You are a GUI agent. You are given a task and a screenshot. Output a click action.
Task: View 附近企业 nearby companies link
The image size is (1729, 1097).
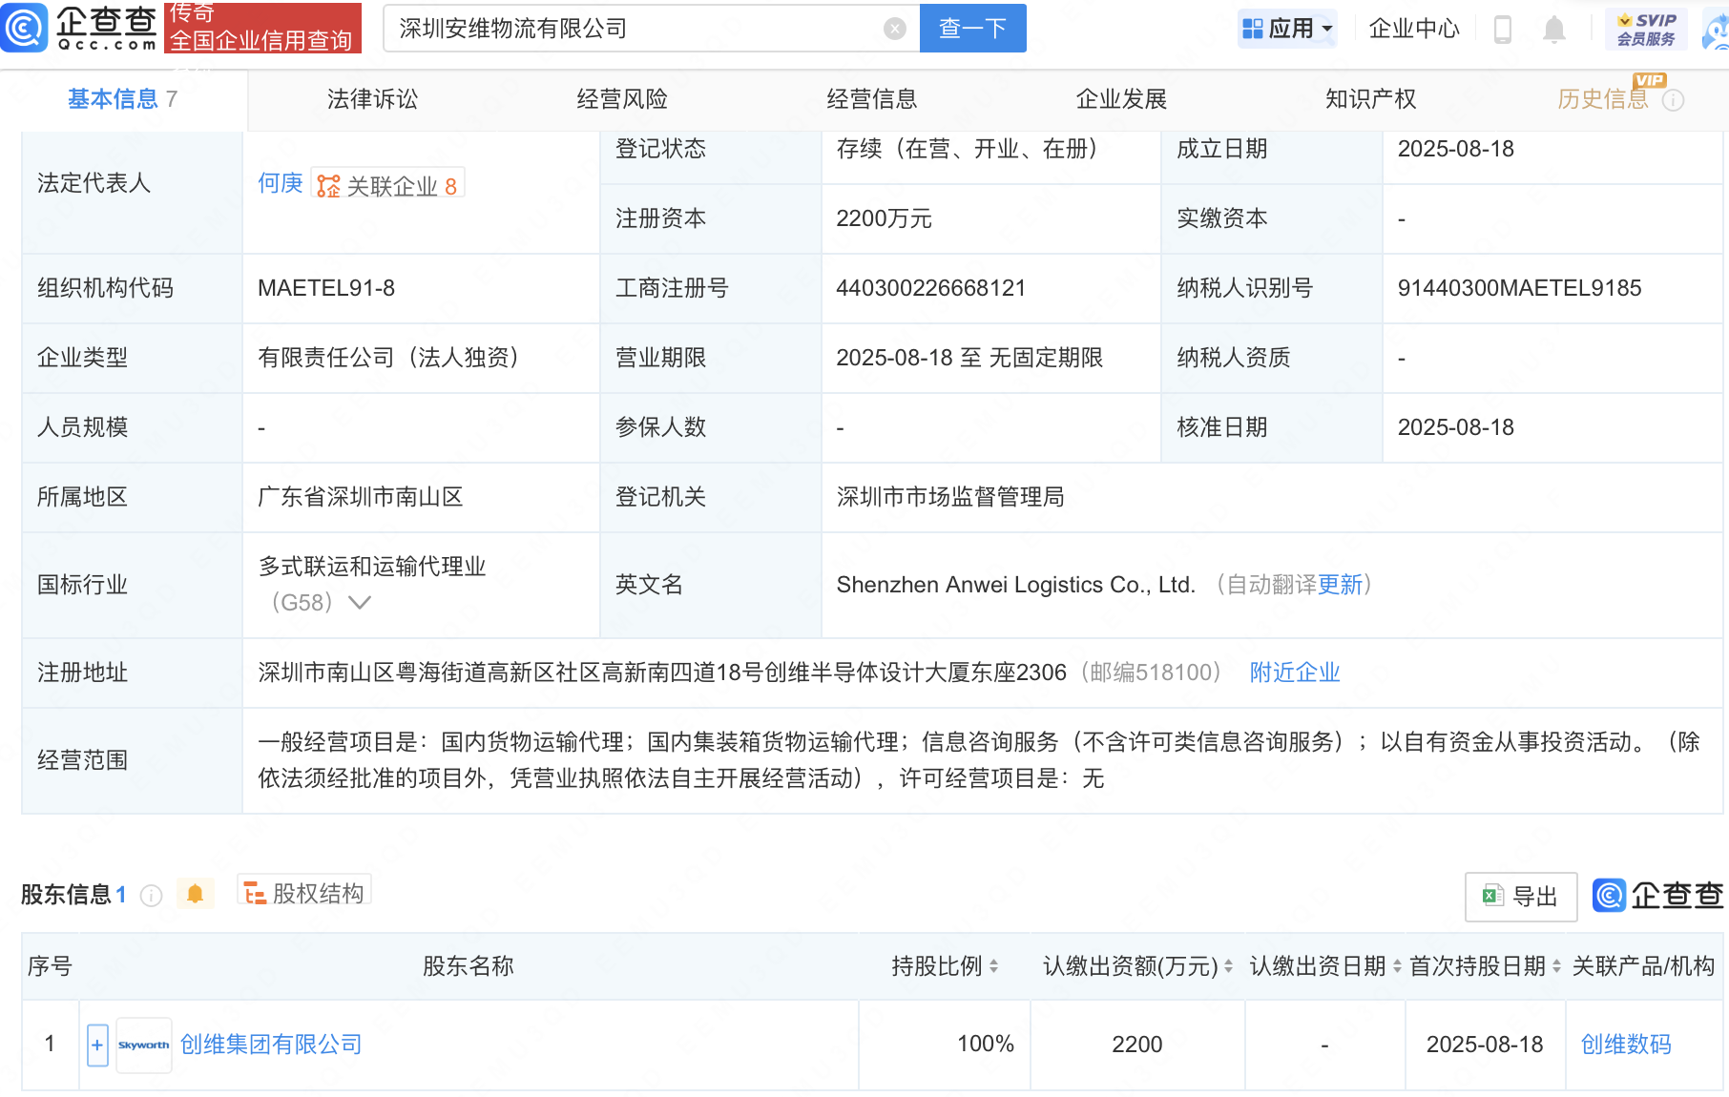tap(1294, 673)
